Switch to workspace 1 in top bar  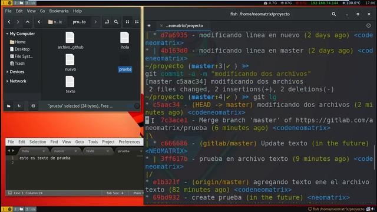7,3
